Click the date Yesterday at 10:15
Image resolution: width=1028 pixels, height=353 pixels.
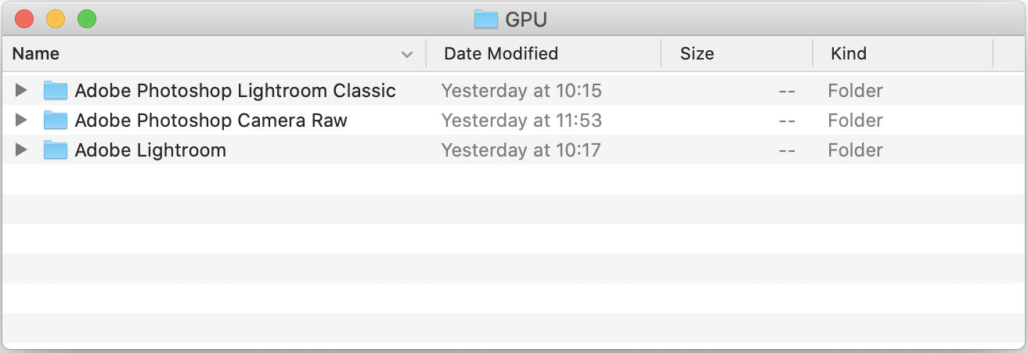521,91
